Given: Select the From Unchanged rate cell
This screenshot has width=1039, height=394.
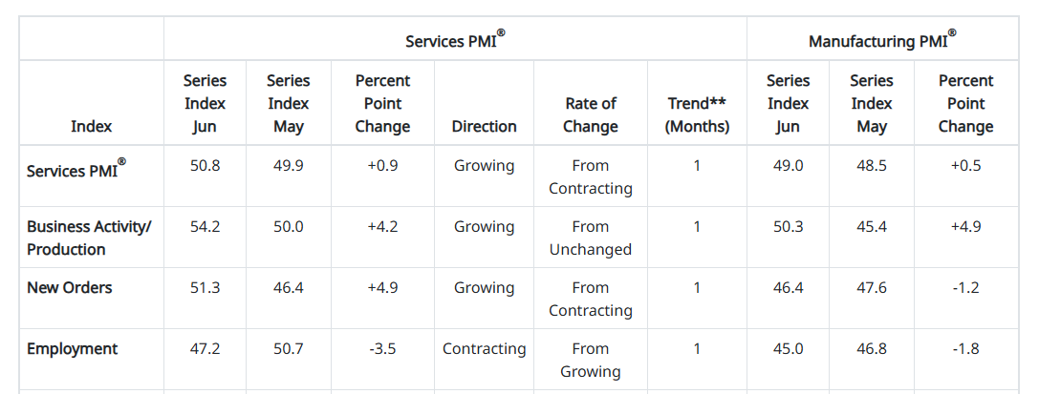Looking at the screenshot, I should click(590, 238).
